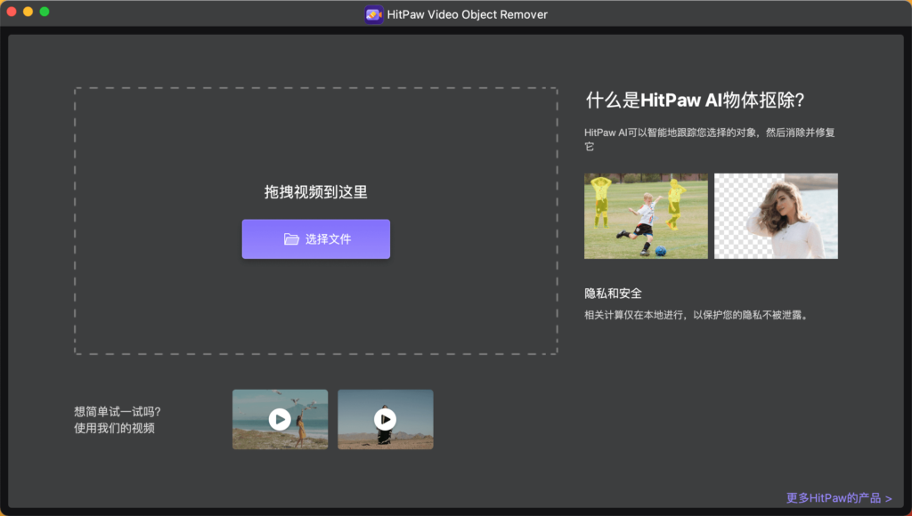Maximize the window with the green button
The height and width of the screenshot is (516, 912).
click(x=45, y=12)
